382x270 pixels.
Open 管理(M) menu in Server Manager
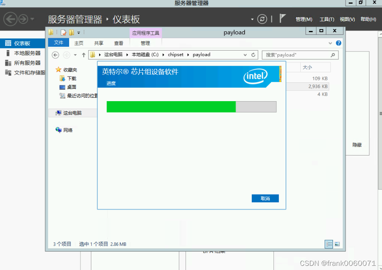(x=304, y=19)
